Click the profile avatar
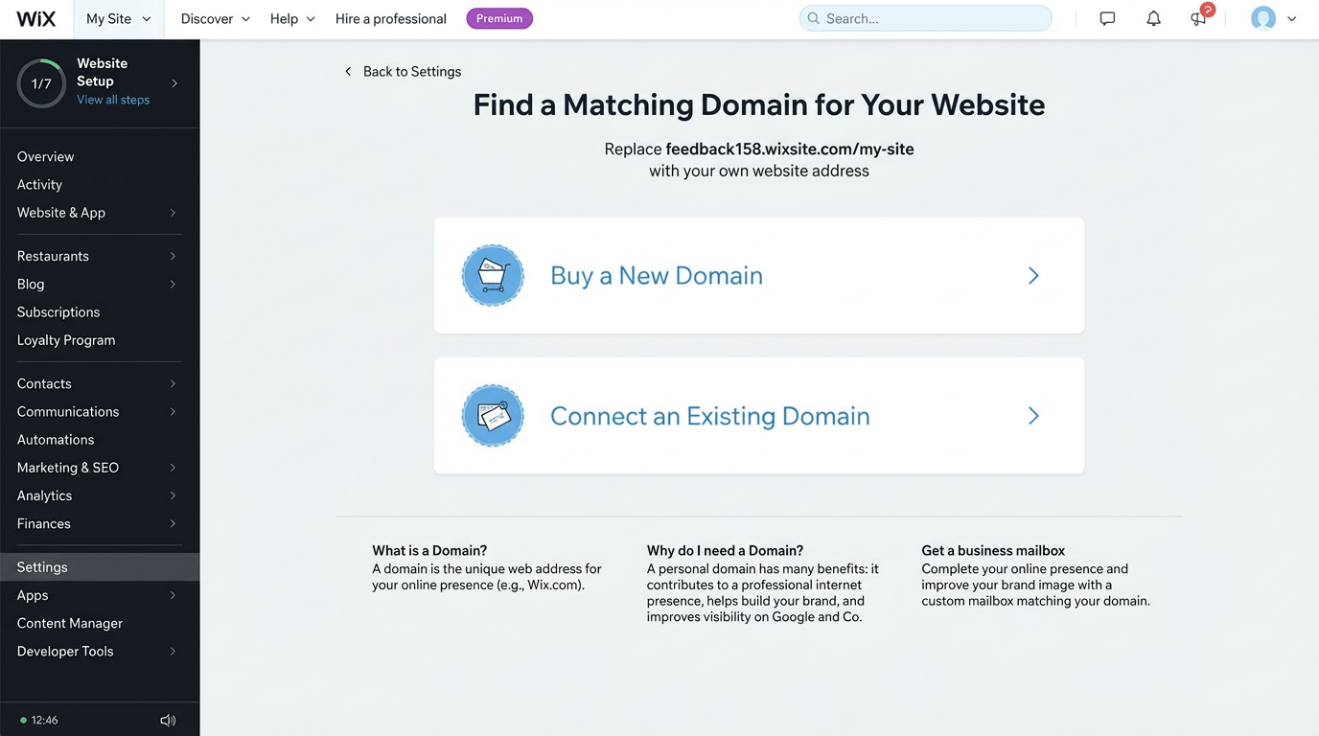 point(1262,17)
